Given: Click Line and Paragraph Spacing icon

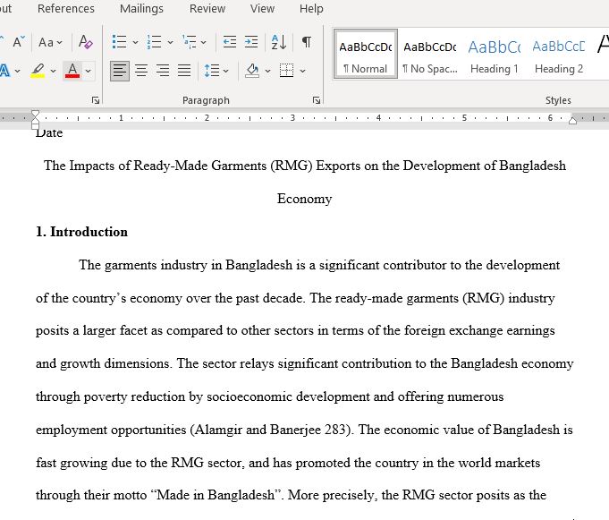Looking at the screenshot, I should pos(212,71).
